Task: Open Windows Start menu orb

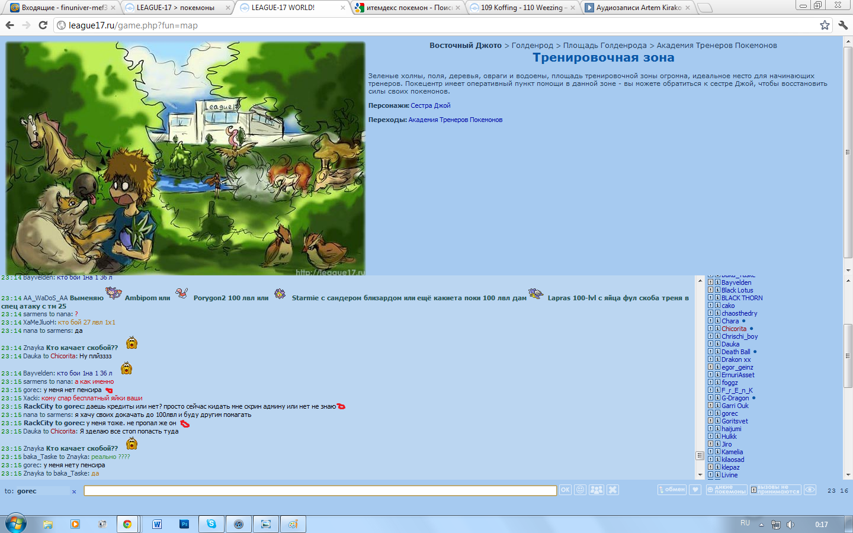Action: click(x=16, y=524)
